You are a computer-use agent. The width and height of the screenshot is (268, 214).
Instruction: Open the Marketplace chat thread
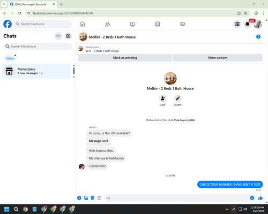coord(36,71)
